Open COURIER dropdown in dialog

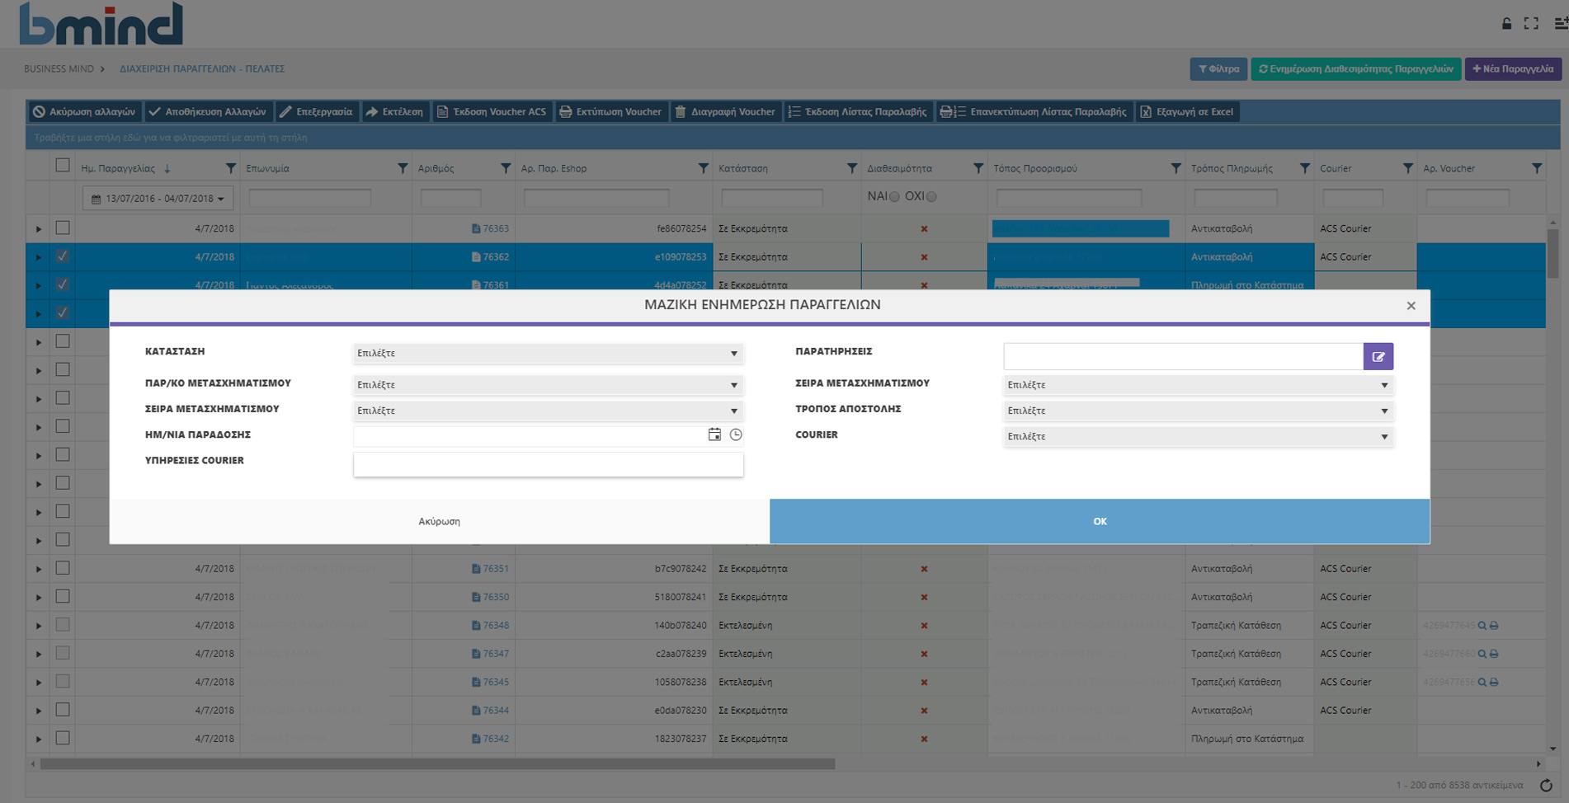pos(1199,436)
